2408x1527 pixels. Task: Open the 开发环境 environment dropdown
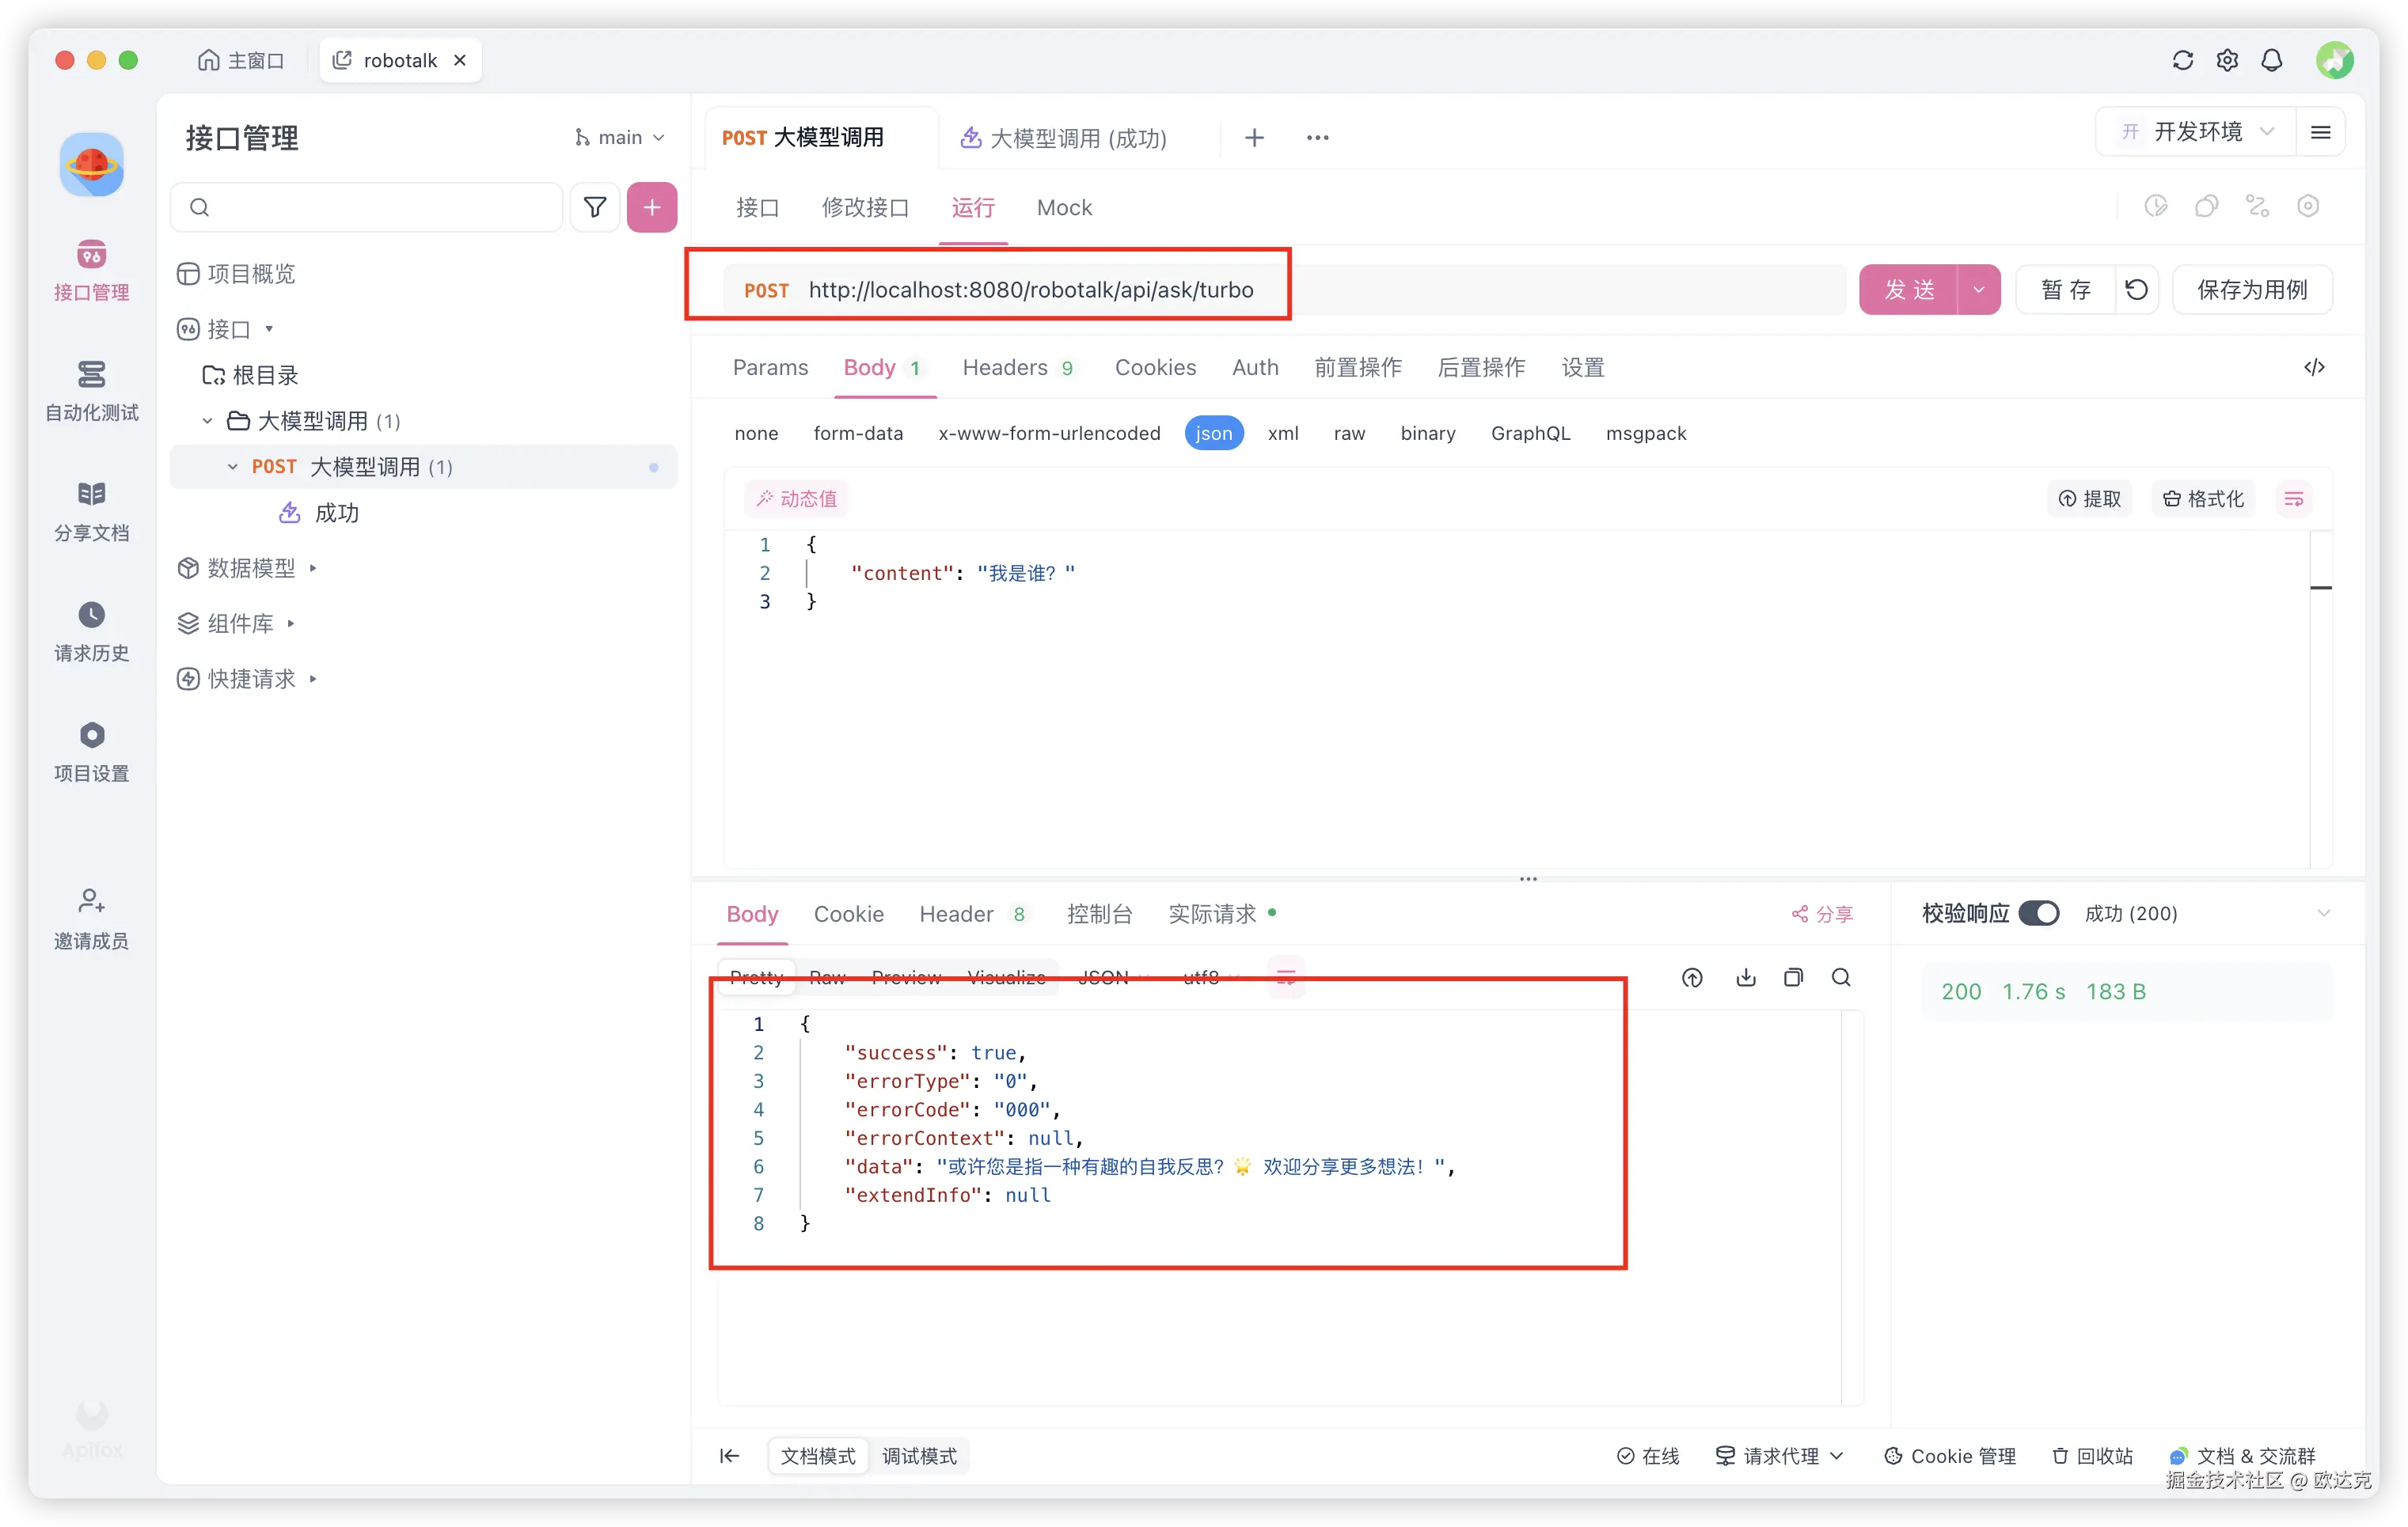(x=2199, y=132)
